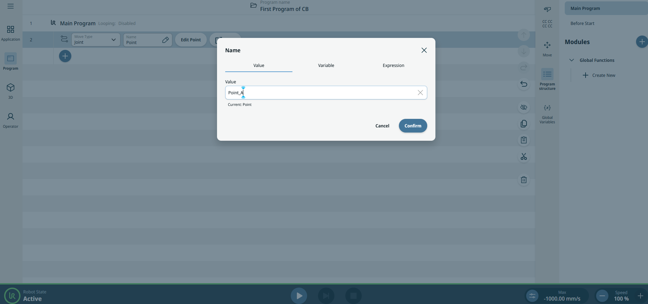Click the play program button
The image size is (648, 304).
(x=299, y=295)
